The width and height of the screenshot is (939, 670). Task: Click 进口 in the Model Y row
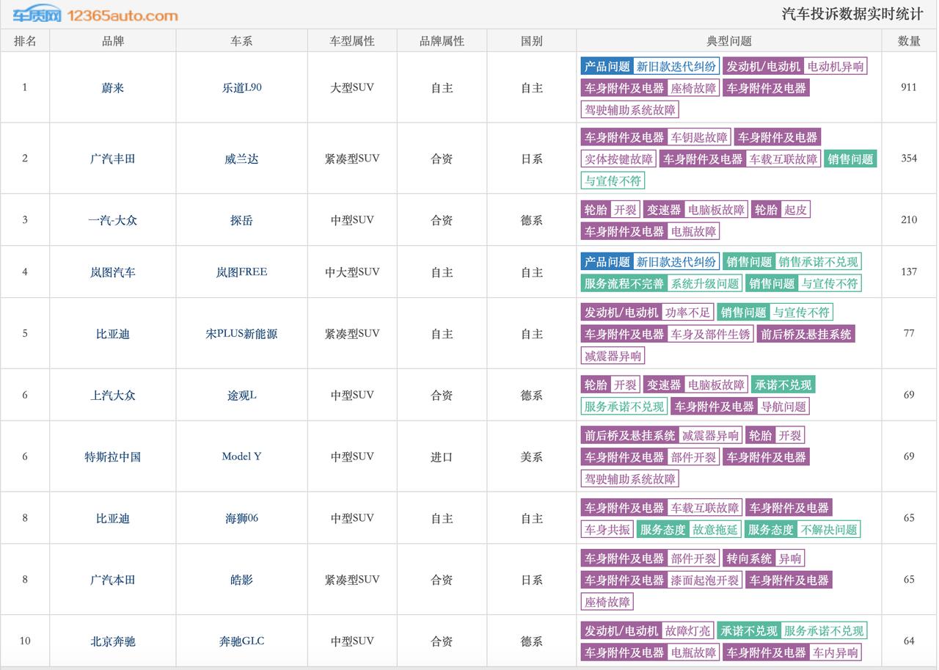[442, 457]
